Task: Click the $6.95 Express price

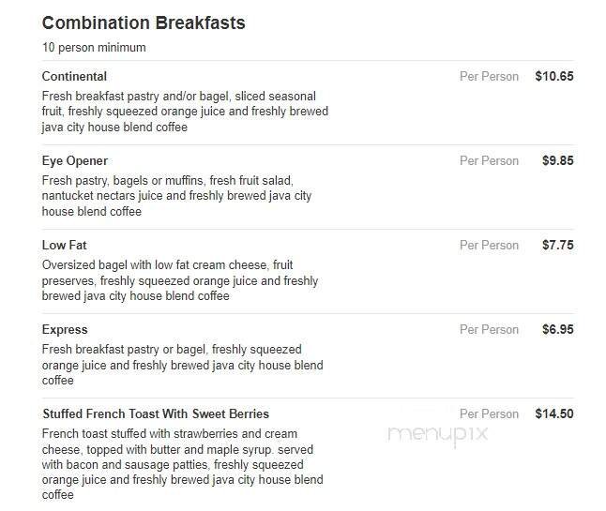Action: click(557, 330)
